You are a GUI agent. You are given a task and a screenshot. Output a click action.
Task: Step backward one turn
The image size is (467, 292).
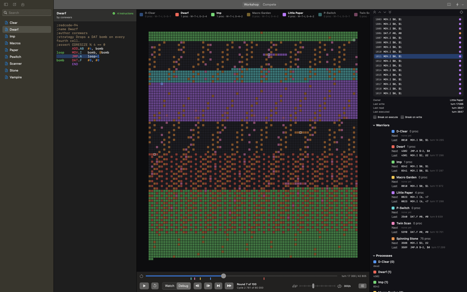[197, 286]
